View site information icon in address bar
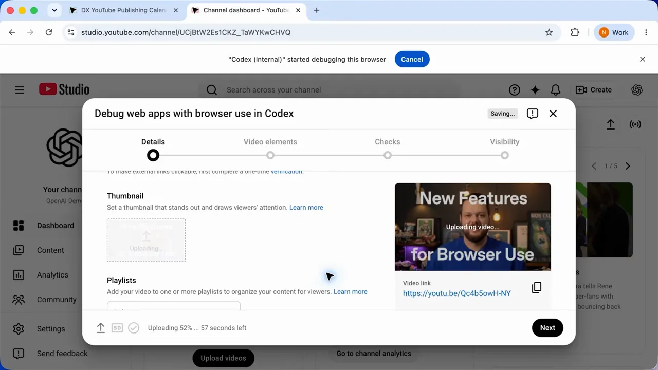 point(71,32)
